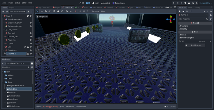Switch to the 2D workspace
This screenshot has height=110, width=214.
tap(82, 3)
